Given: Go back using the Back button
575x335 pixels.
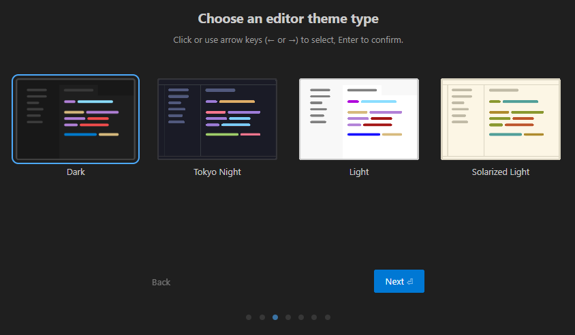Looking at the screenshot, I should (x=161, y=282).
